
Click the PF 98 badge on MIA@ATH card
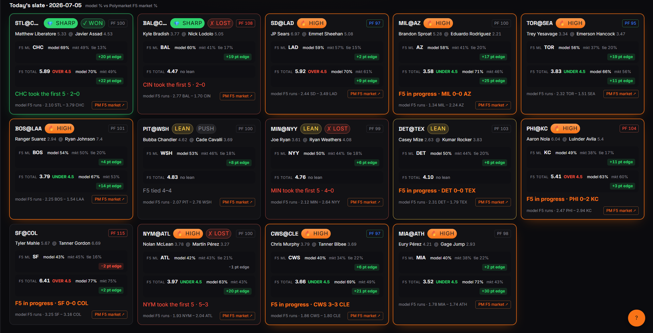(503, 234)
